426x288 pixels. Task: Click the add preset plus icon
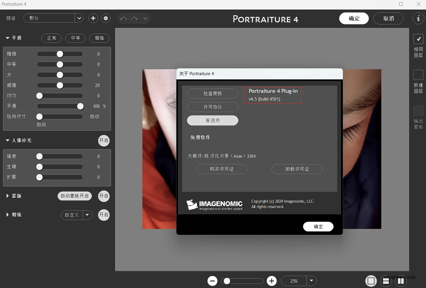pyautogui.click(x=93, y=18)
